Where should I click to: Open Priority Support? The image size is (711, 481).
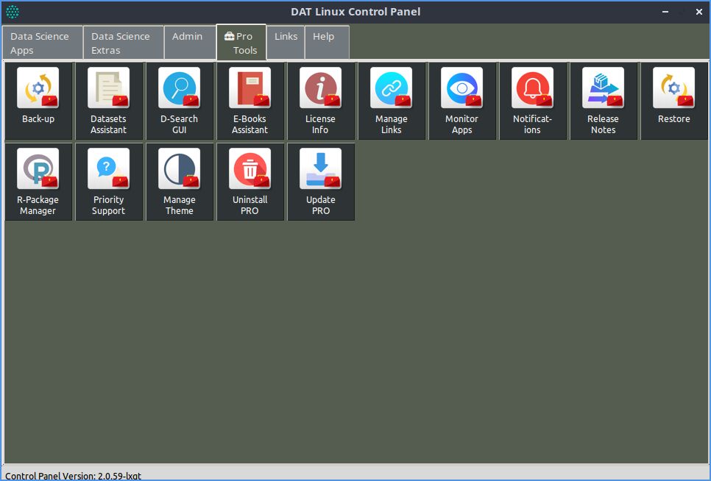[109, 182]
